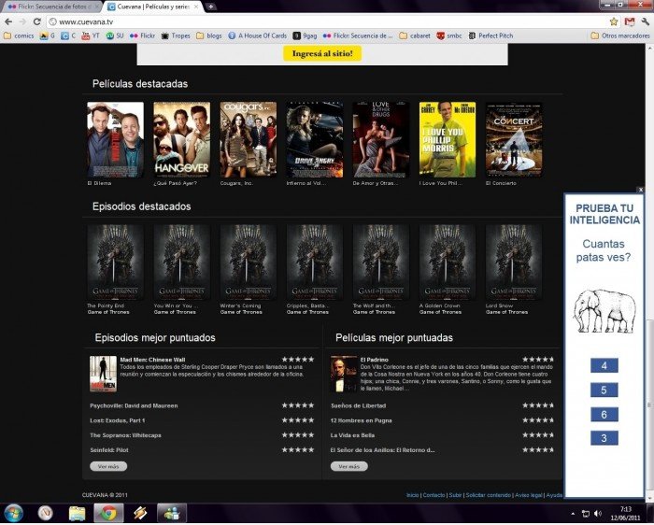Open Winter's Coming episode thumbnail
The height and width of the screenshot is (525, 654).
click(249, 262)
